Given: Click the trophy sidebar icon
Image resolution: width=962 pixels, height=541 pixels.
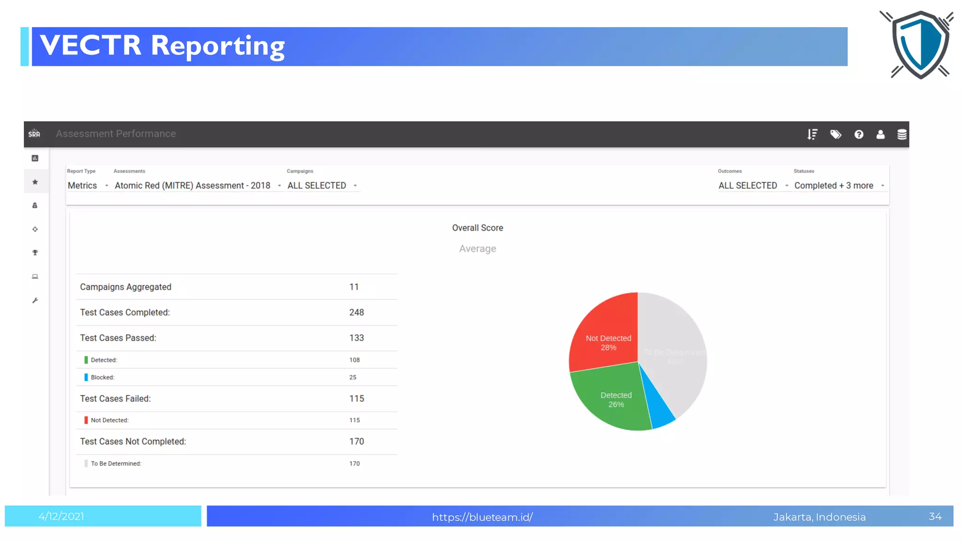Looking at the screenshot, I should click(x=35, y=253).
